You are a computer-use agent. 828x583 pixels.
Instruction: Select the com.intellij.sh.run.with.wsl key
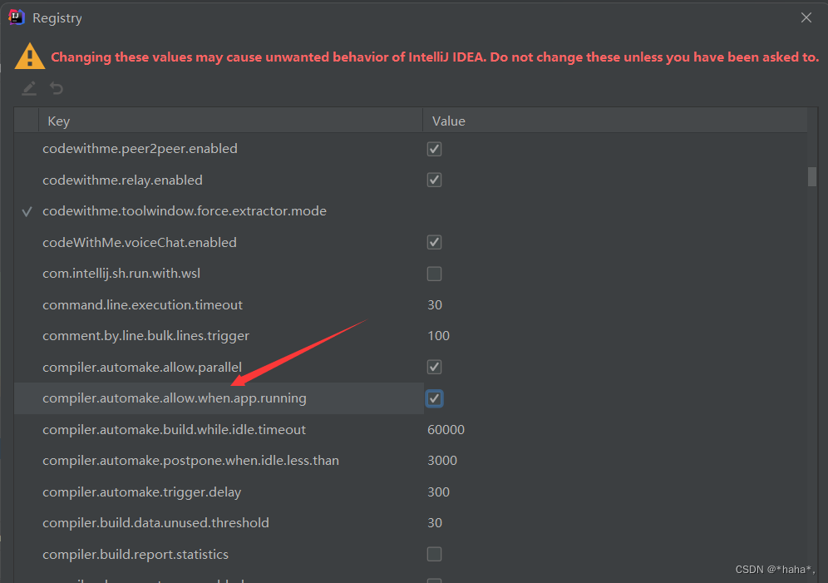(x=121, y=274)
